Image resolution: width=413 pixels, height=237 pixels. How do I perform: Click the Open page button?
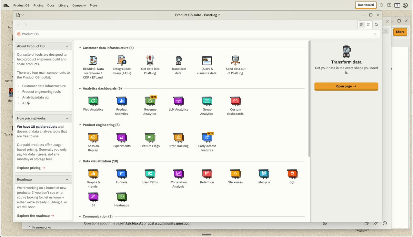(x=346, y=86)
